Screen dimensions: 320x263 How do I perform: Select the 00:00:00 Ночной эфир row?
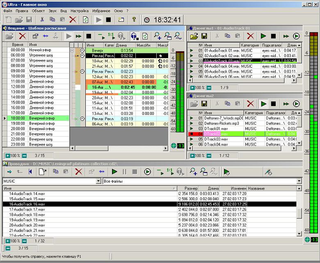[x=38, y=50]
